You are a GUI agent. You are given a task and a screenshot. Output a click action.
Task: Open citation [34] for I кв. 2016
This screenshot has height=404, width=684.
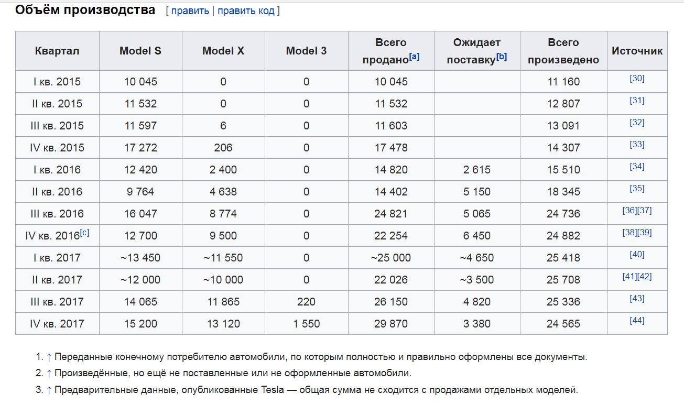point(637,167)
